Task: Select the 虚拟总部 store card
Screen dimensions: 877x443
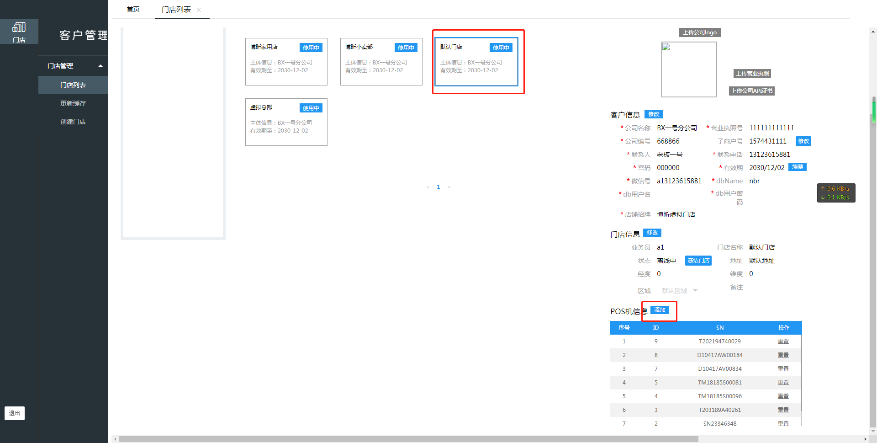Action: (286, 122)
